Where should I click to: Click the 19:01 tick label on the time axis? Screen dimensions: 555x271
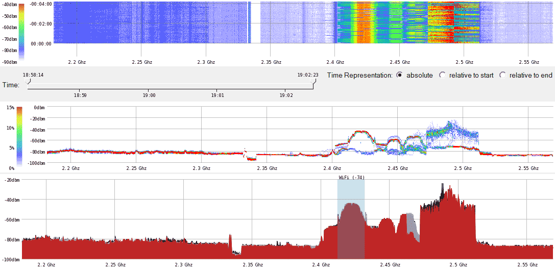[x=218, y=95]
